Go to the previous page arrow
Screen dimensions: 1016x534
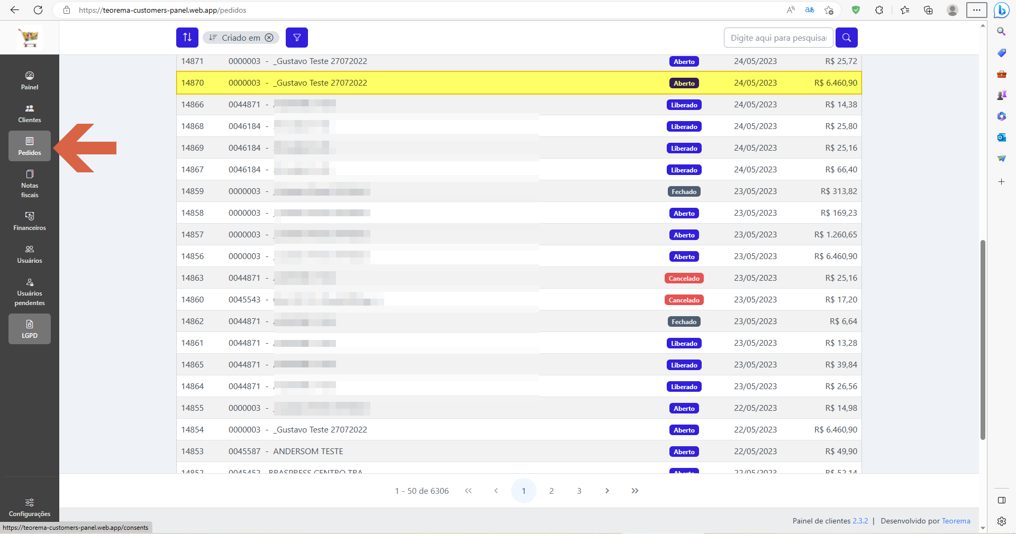[496, 491]
